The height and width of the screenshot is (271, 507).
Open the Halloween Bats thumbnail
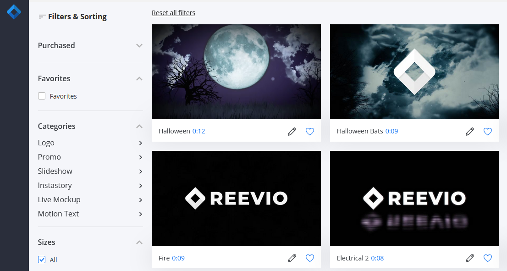click(x=414, y=72)
